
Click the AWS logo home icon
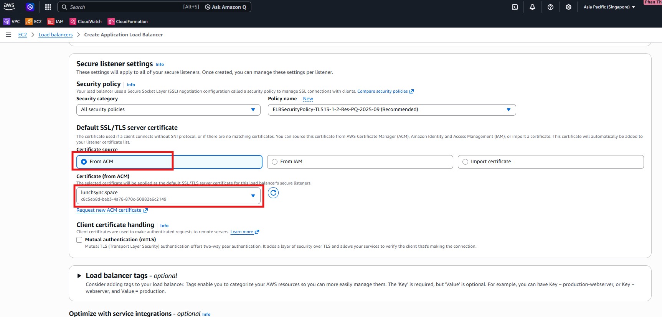(x=9, y=7)
